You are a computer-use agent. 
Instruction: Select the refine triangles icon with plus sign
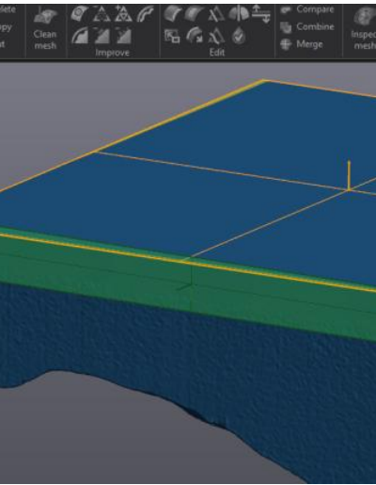(123, 14)
